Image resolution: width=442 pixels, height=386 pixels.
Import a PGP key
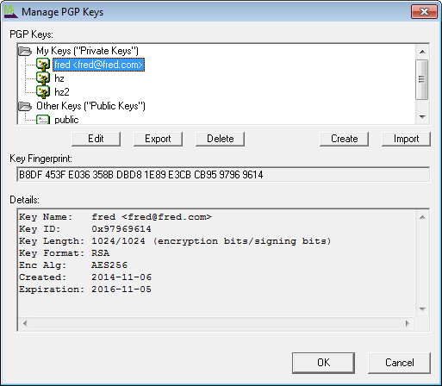click(x=406, y=139)
